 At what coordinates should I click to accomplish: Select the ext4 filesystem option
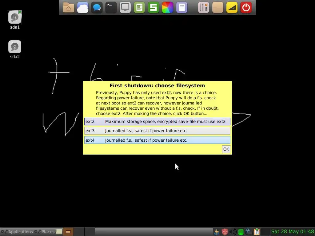[x=157, y=140]
